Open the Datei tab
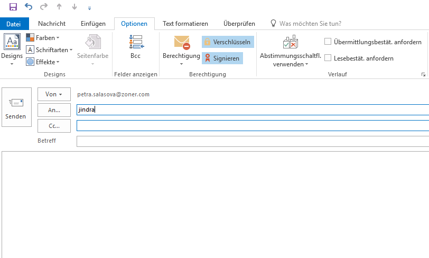Image resolution: width=429 pixels, height=258 pixels. click(x=14, y=24)
